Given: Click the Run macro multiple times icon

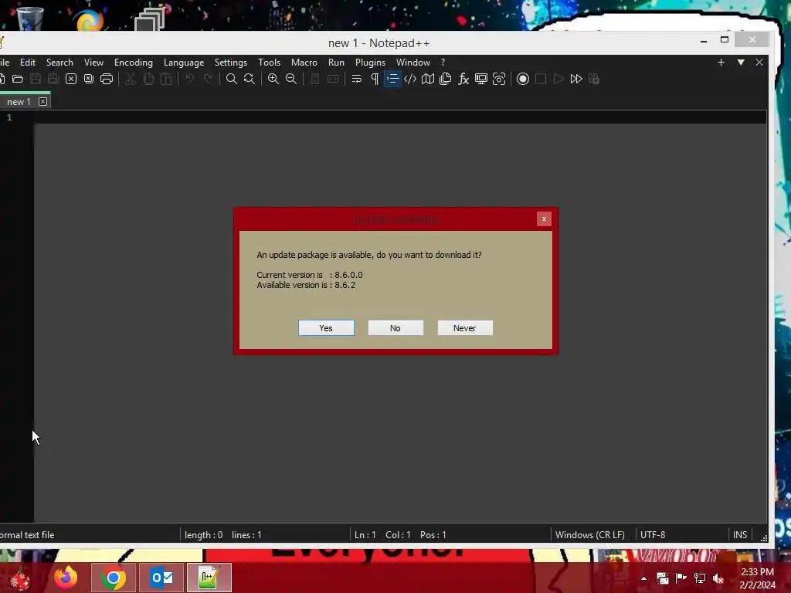Looking at the screenshot, I should coord(576,79).
